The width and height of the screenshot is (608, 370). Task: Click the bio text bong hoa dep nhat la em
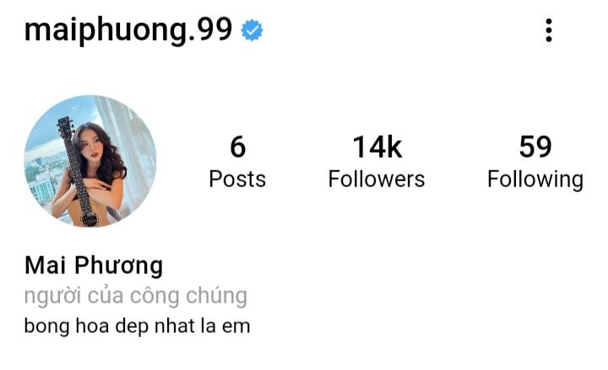pos(137,326)
